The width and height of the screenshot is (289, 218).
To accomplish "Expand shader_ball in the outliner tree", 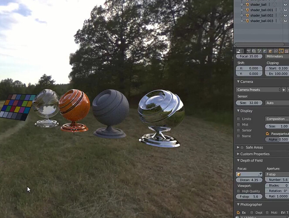I will 242,4.
